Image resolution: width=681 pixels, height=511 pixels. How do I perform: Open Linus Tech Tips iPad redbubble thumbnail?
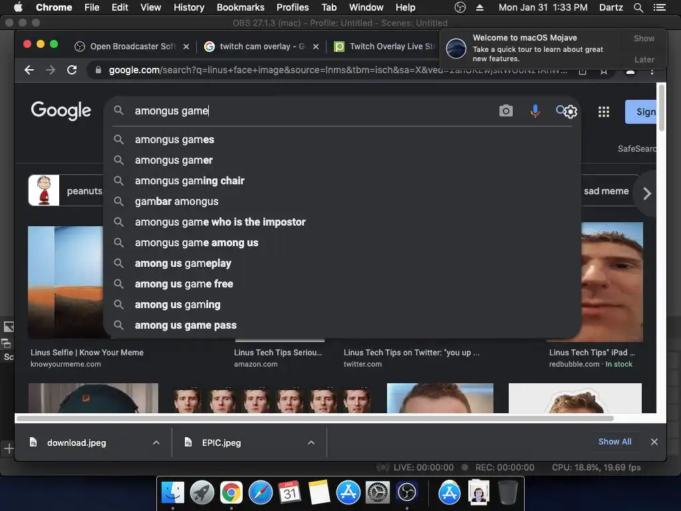[x=612, y=281]
